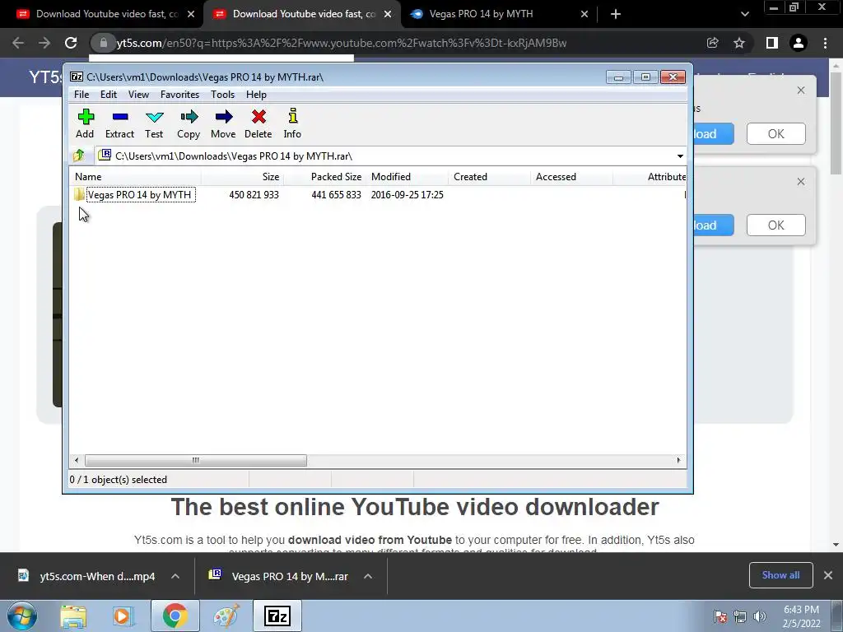This screenshot has width=843, height=632.
Task: Go up one folder level in 7-Zip
Action: pyautogui.click(x=79, y=156)
